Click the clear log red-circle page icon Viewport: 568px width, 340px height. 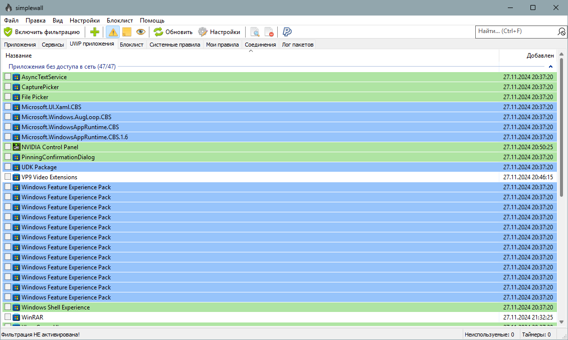(269, 32)
